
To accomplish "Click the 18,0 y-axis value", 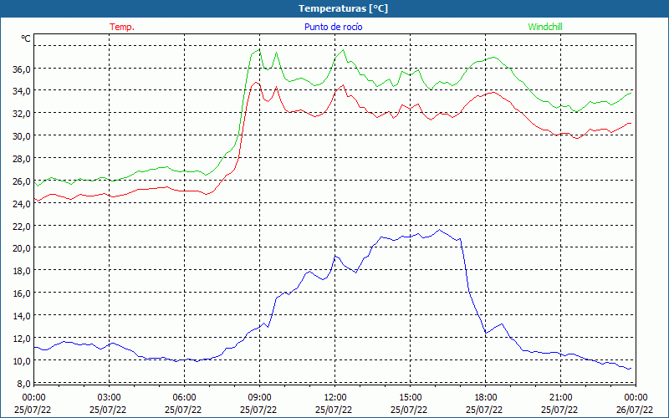I will tap(22, 271).
